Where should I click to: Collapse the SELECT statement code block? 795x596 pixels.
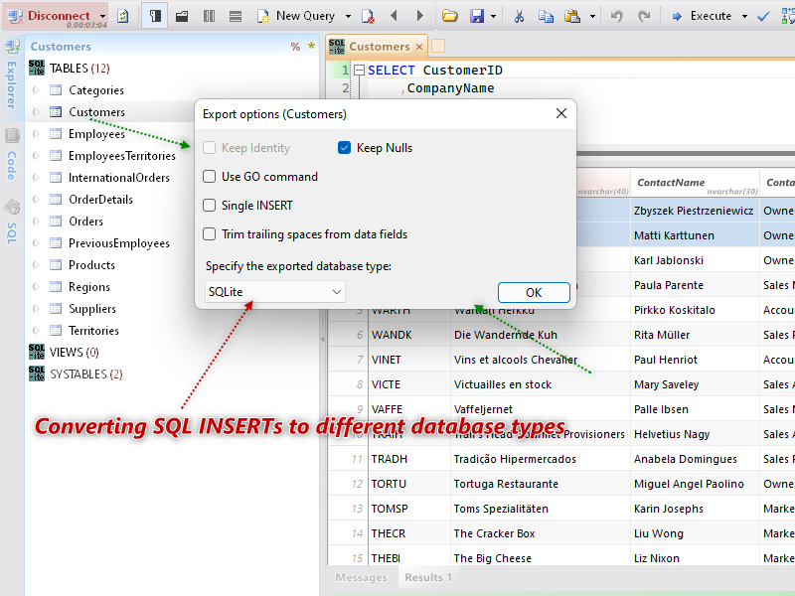click(359, 71)
